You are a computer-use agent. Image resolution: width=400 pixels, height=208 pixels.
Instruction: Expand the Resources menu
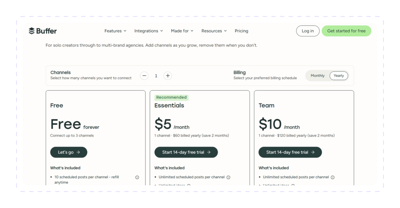click(x=214, y=31)
